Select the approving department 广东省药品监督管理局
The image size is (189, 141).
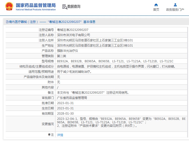click(72, 98)
